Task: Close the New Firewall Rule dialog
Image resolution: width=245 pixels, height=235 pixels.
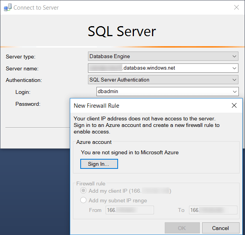Action: click(234, 105)
